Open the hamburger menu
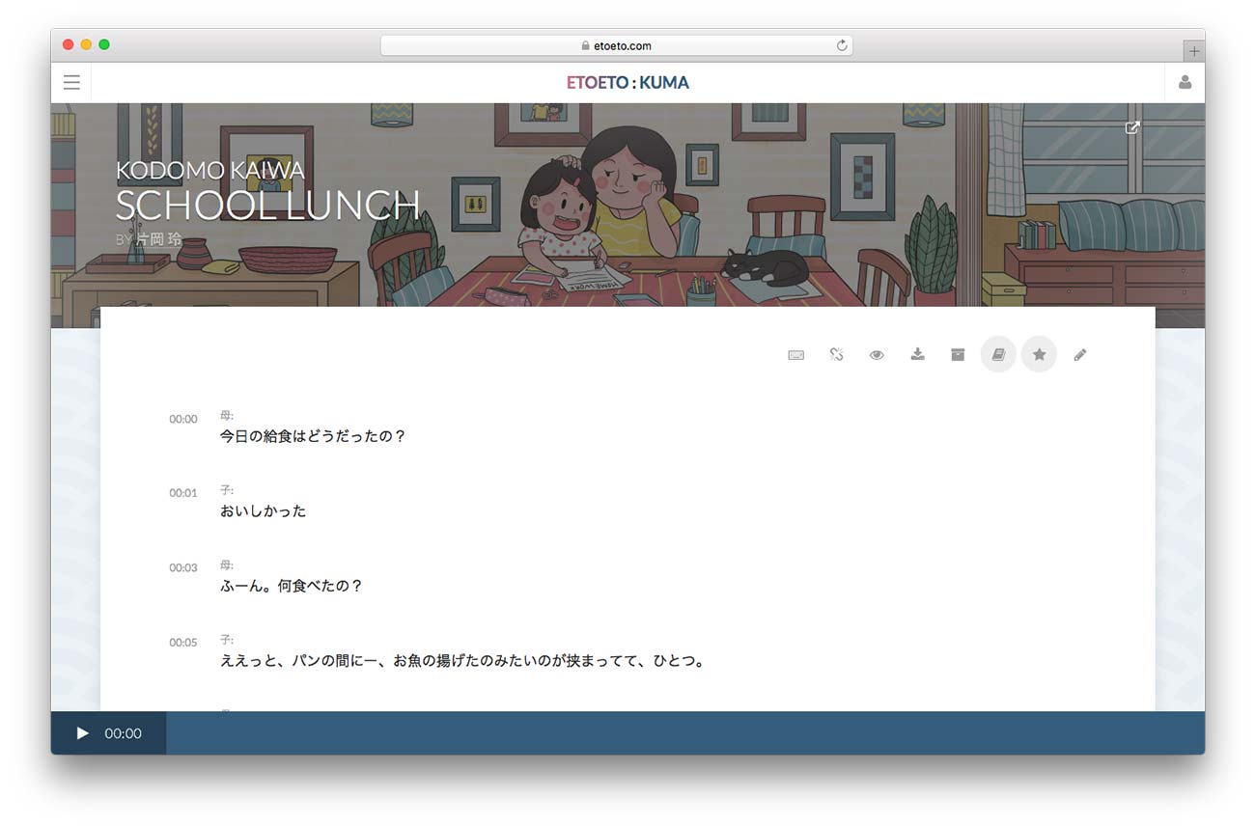The height and width of the screenshot is (826, 1255). pyautogui.click(x=71, y=83)
